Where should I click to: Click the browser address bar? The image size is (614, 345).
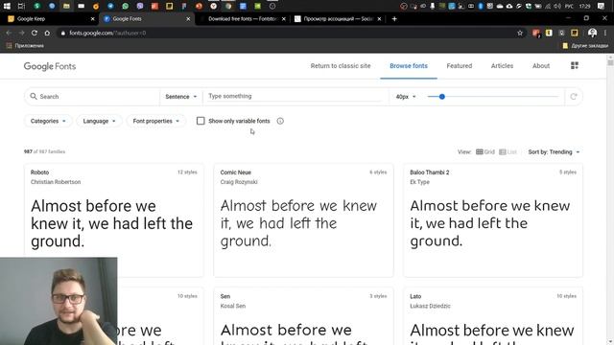[290, 33]
